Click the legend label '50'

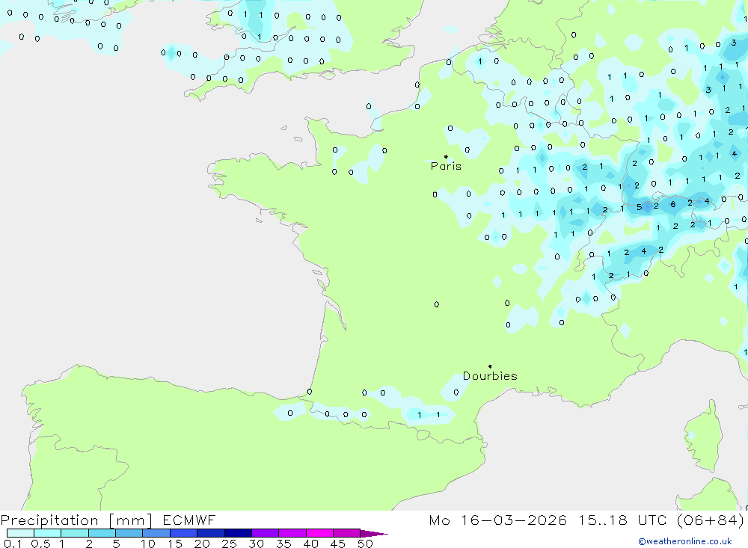point(365,544)
